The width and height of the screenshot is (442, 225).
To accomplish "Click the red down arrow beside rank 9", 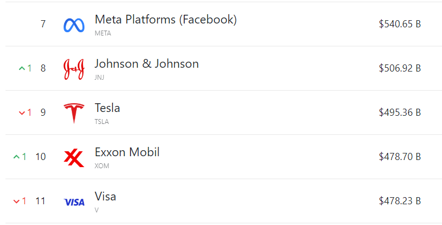I will coord(22,112).
